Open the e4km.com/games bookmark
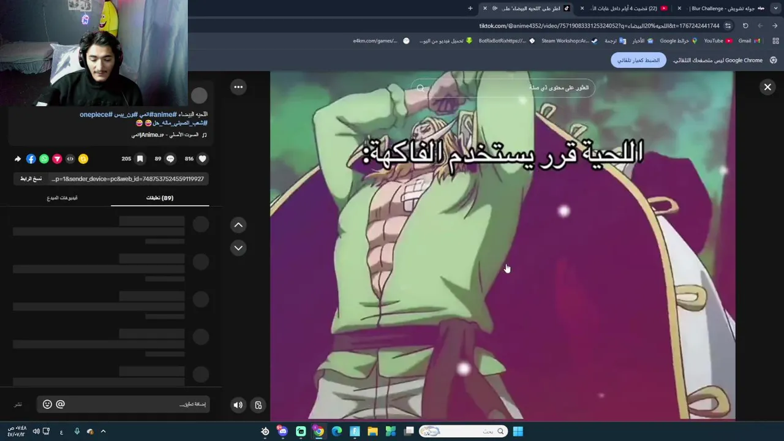The height and width of the screenshot is (441, 784). [x=381, y=41]
